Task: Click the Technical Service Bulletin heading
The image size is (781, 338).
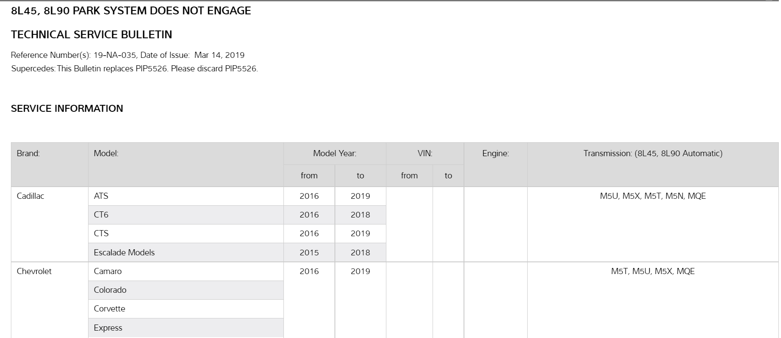Action: [92, 35]
